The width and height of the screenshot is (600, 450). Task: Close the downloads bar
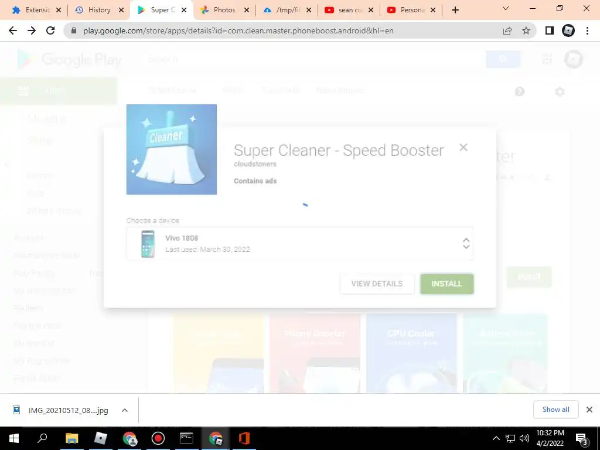[589, 410]
